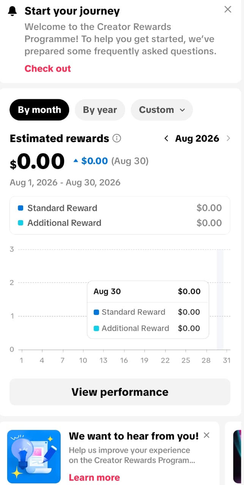Select the By month tab
Viewport: 244px width, 485px height.
[x=39, y=110]
